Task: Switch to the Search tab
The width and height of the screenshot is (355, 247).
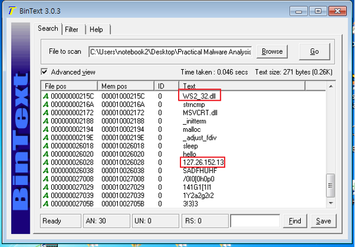Action: [x=48, y=29]
